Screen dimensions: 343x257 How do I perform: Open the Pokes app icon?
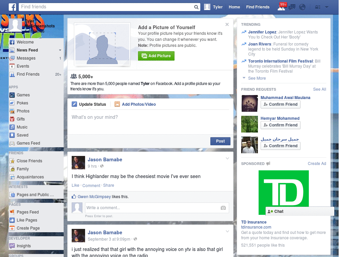[x=12, y=103]
